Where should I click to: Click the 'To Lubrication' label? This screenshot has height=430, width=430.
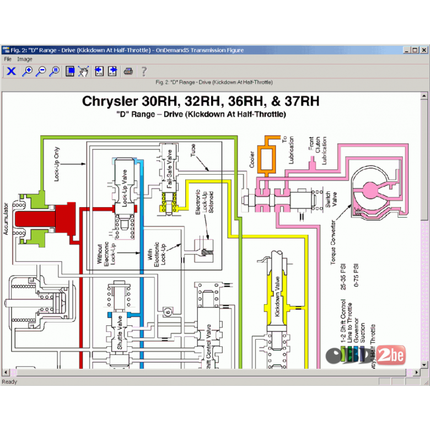pos(288,150)
